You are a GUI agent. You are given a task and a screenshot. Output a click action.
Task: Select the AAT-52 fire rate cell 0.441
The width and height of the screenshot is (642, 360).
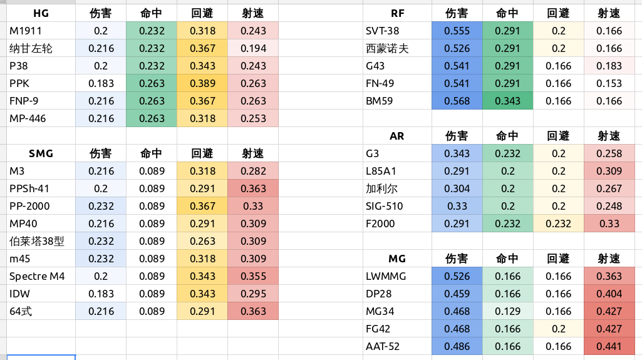(x=609, y=346)
